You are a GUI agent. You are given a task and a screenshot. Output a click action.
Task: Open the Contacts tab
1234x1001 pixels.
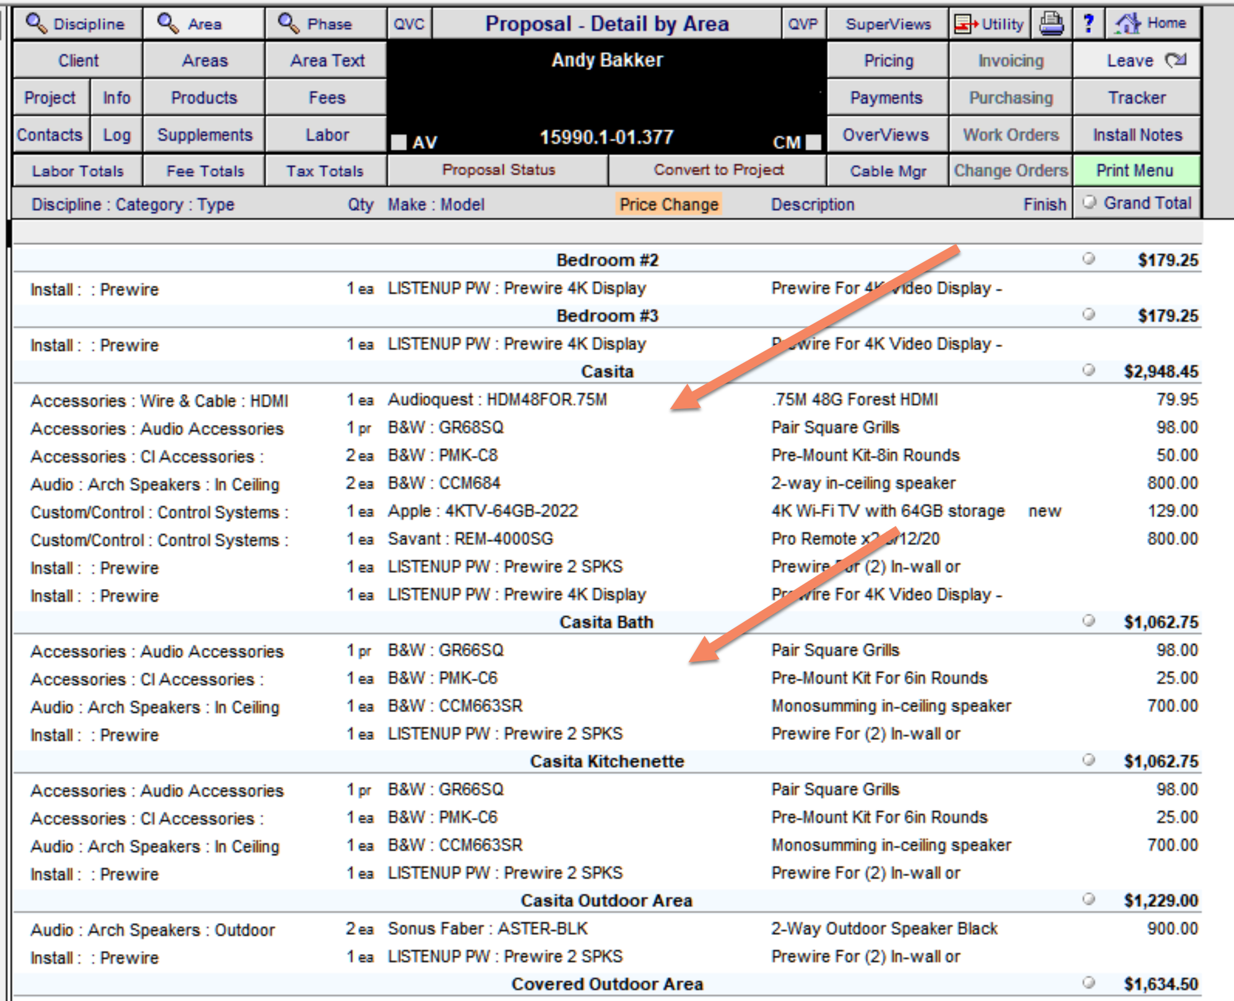point(51,135)
